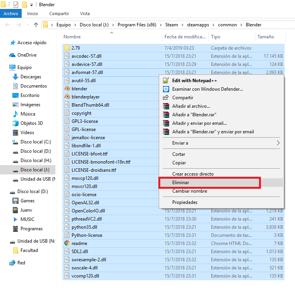This screenshot has width=295, height=288.
Task: Go to Steam in the address breadcrumb
Action: [x=172, y=25]
